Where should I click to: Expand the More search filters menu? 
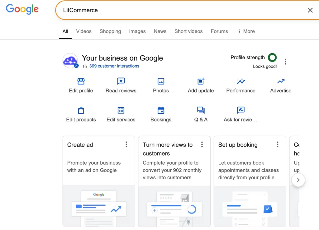pos(246,31)
